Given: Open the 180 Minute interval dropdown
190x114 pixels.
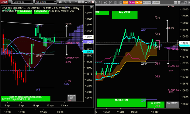Looking at the screenshot, I should pyautogui.click(x=46, y=2).
